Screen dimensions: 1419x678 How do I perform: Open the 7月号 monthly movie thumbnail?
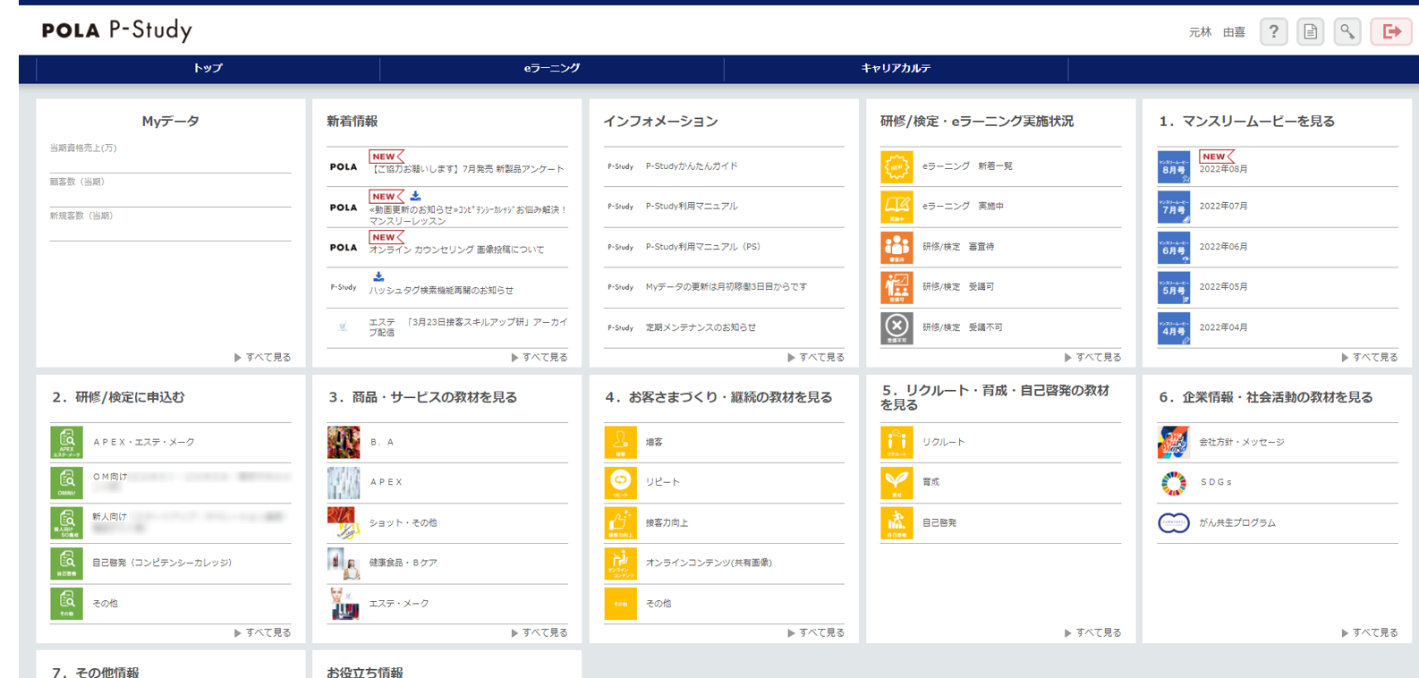(1174, 207)
